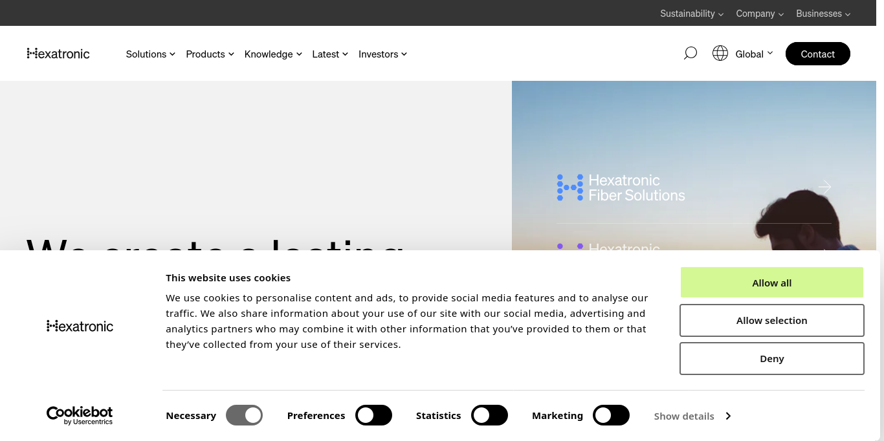This screenshot has width=884, height=441.
Task: Click the Hexatronic logo in cookie banner
Action: (80, 326)
